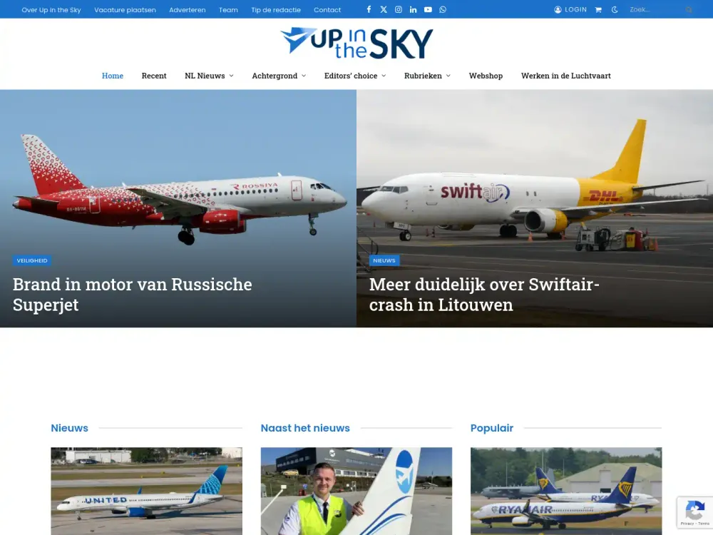713x535 pixels.
Task: Expand the Achtergrond dropdown menu
Action: (279, 76)
